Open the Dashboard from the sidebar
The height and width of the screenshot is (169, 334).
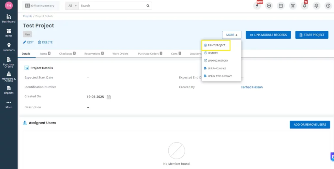(9, 18)
